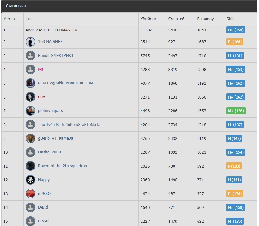Viewport: 259px width, 226px height.
Task: Open the gBePb_oT_KaMa3a avatar image
Action: click(30, 138)
